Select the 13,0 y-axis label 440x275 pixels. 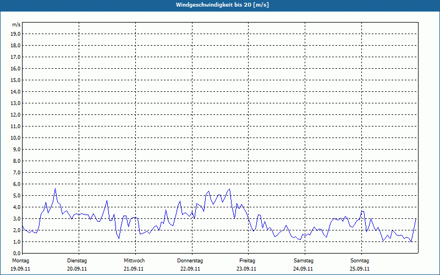(x=15, y=103)
